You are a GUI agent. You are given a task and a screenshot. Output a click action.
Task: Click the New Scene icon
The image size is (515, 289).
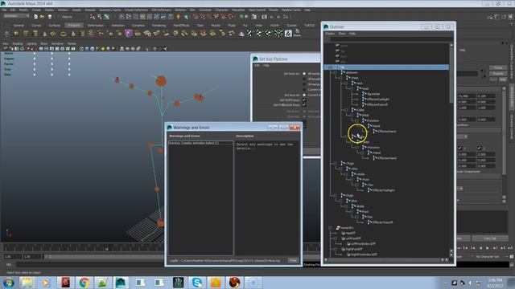pyautogui.click(x=35, y=16)
